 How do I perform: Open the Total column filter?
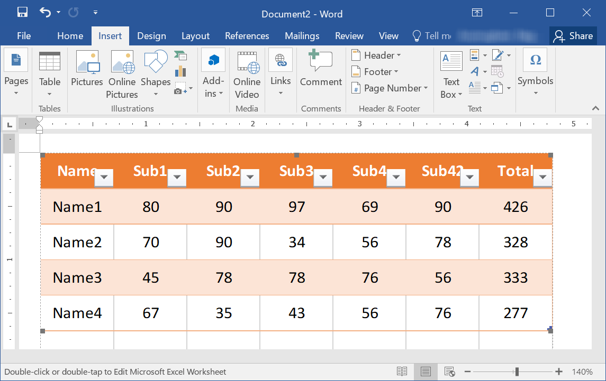[x=542, y=178]
